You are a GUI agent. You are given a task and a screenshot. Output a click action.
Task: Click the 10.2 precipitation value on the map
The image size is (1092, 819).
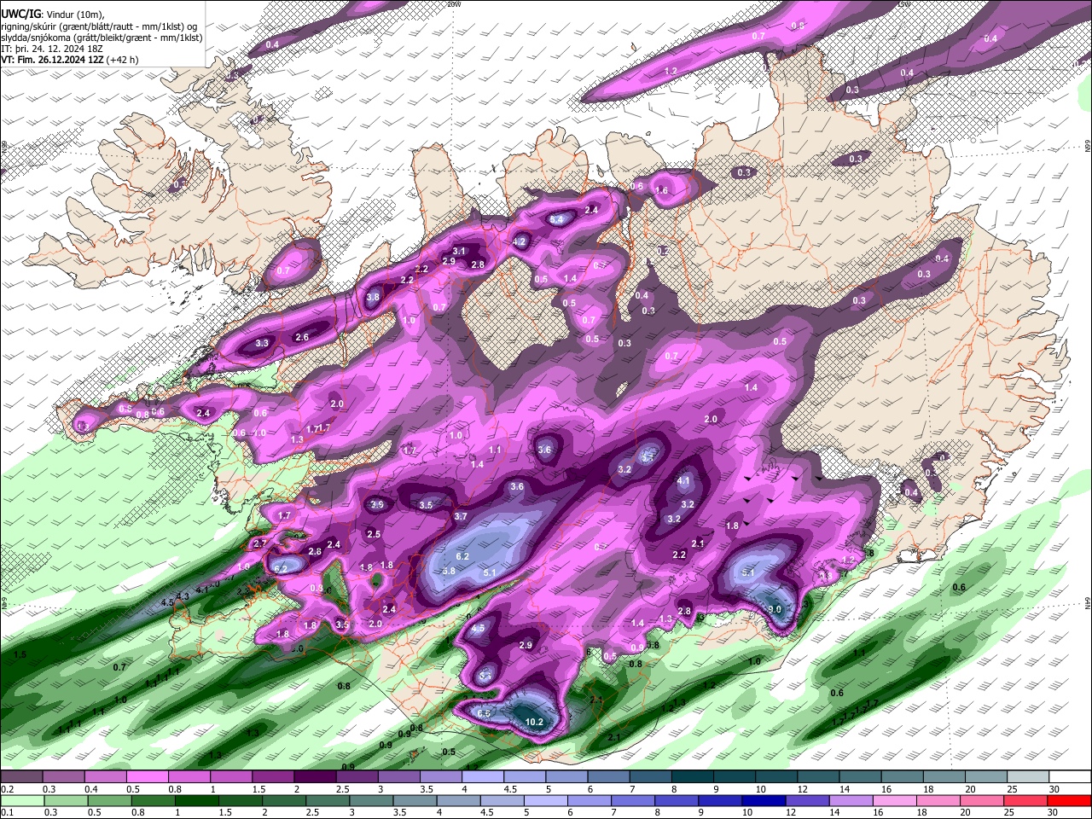tap(534, 723)
